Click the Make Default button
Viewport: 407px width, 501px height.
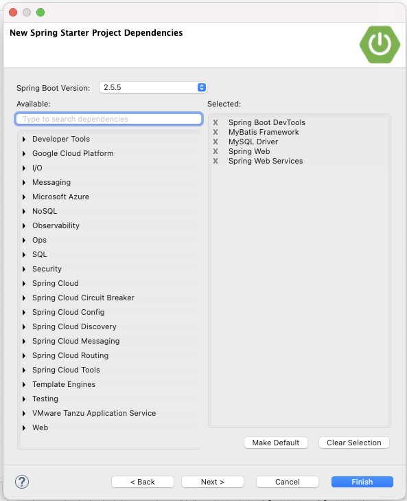click(276, 443)
